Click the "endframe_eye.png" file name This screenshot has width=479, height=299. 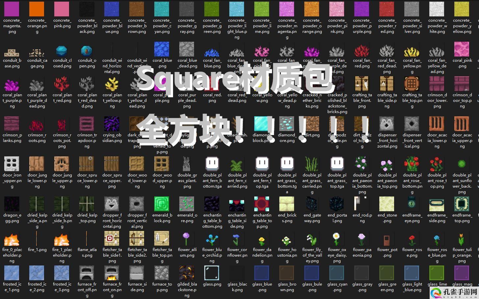pos(412,218)
